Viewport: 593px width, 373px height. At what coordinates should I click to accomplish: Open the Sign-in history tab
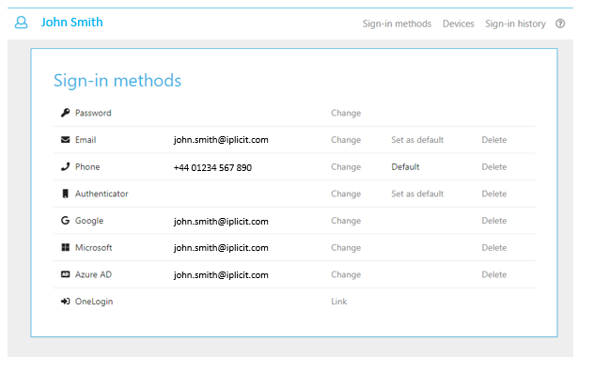pos(516,23)
